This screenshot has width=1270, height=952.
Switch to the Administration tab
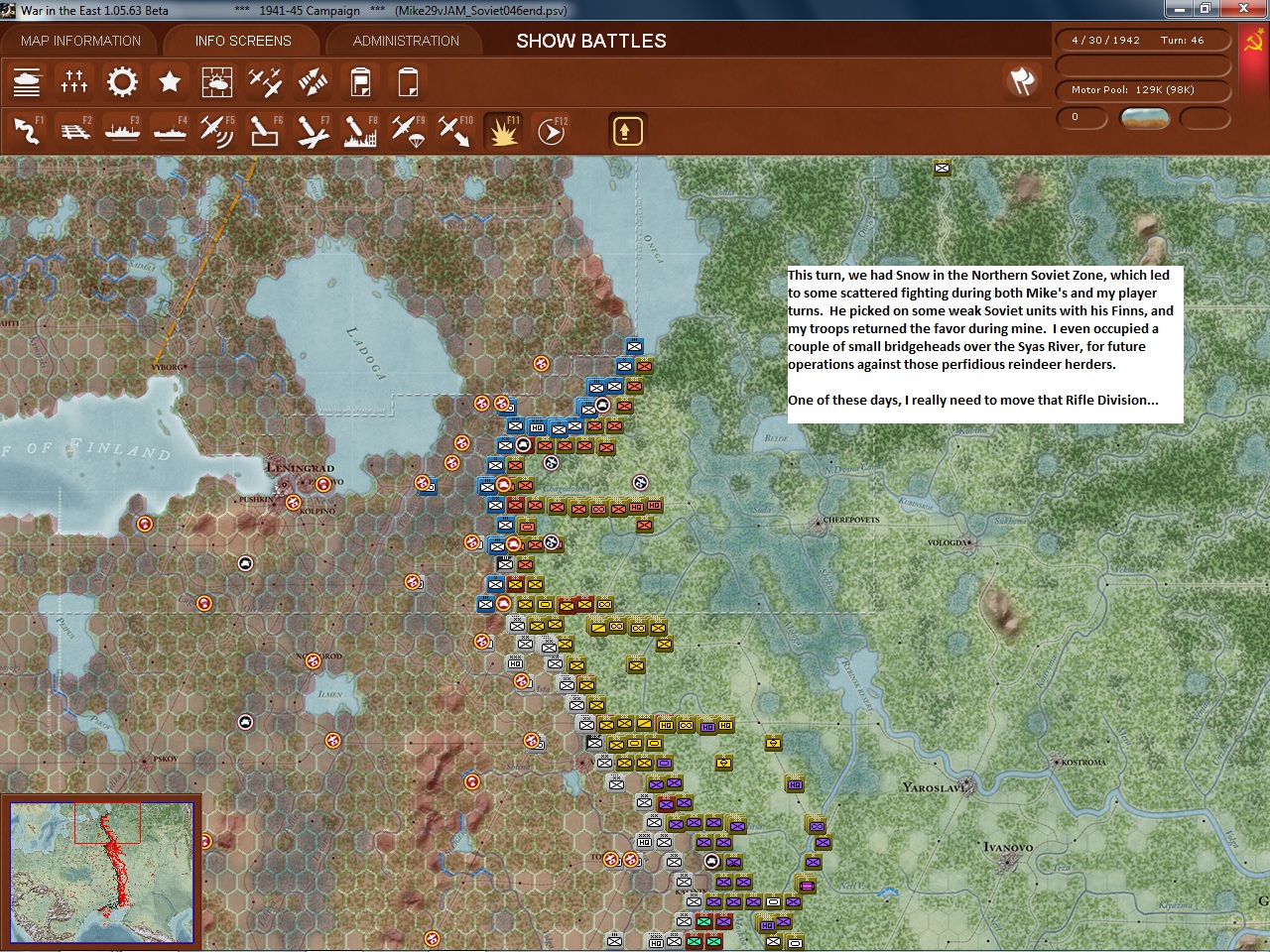[406, 41]
